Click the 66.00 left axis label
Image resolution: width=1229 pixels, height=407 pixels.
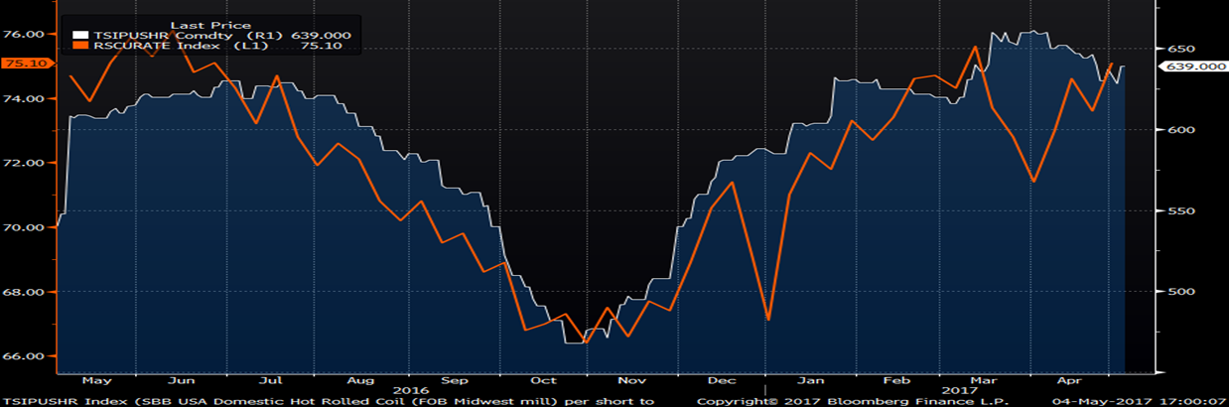29,356
